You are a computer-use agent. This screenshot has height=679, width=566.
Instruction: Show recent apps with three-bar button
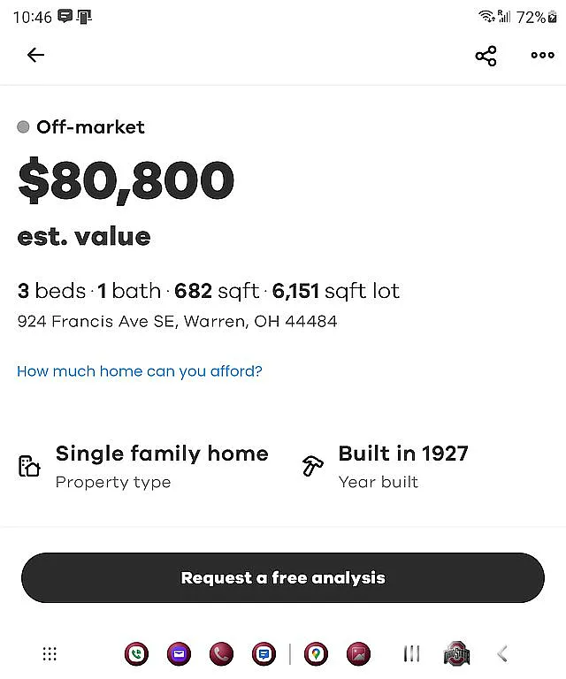point(411,654)
